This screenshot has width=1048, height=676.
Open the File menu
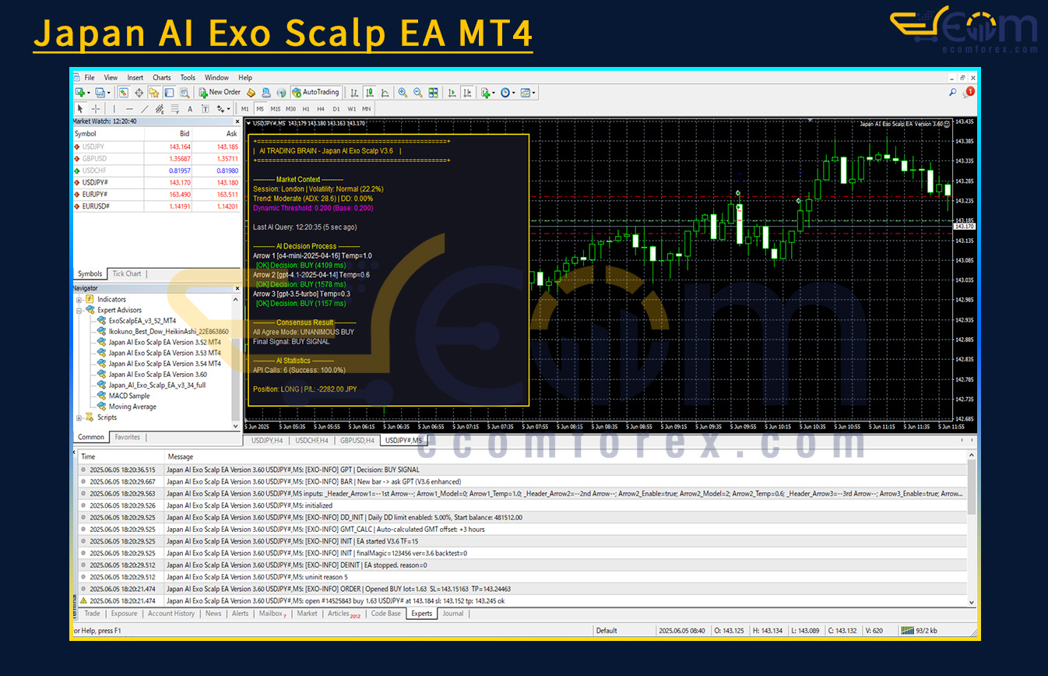pyautogui.click(x=90, y=78)
